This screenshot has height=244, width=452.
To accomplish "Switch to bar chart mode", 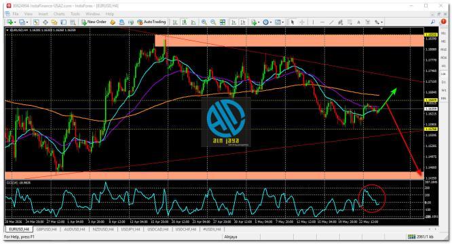I will [175, 22].
